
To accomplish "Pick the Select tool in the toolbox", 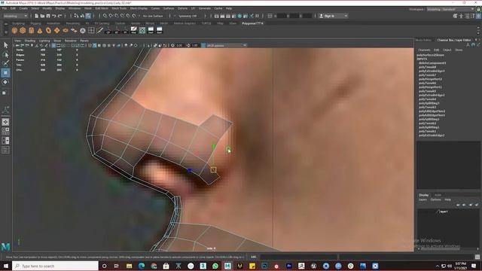I will tap(5, 45).
